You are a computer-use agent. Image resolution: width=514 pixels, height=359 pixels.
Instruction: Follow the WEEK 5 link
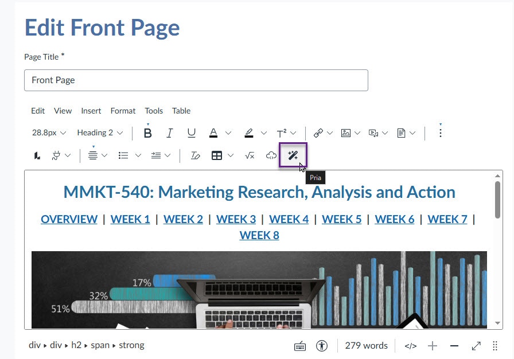pyautogui.click(x=341, y=219)
